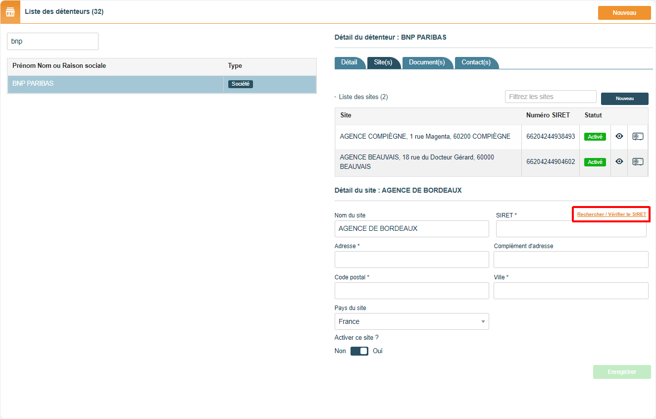Click the Prénom Nom ou Raison sociale header
Viewport: 656px width, 419px height.
(x=59, y=66)
